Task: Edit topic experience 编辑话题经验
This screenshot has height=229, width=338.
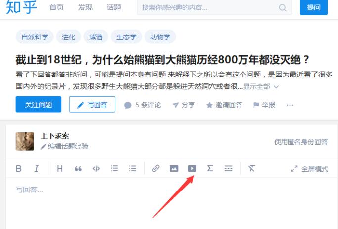Action: pyautogui.click(x=64, y=146)
